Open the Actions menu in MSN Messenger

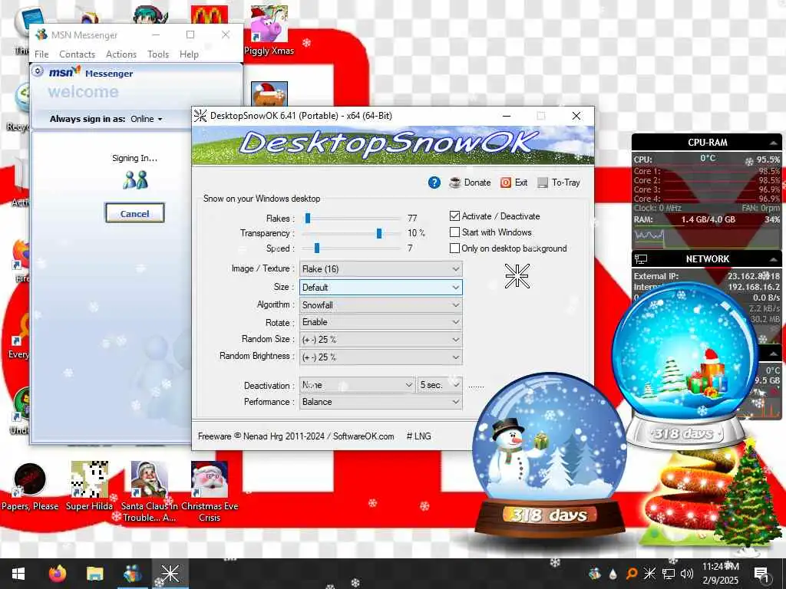(121, 54)
